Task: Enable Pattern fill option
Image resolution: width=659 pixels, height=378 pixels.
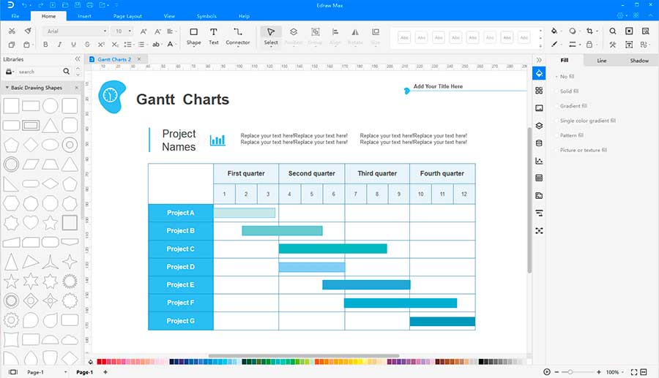Action: click(571, 135)
